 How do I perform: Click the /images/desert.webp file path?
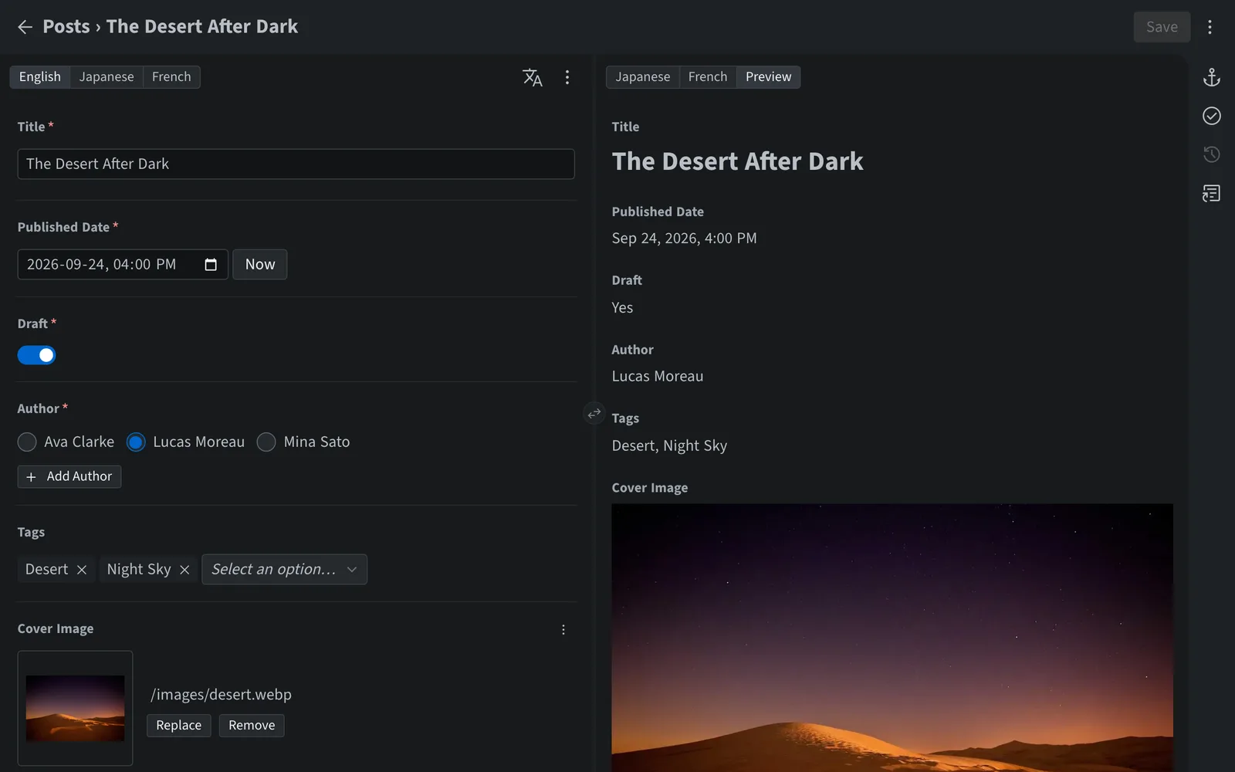[x=221, y=695]
